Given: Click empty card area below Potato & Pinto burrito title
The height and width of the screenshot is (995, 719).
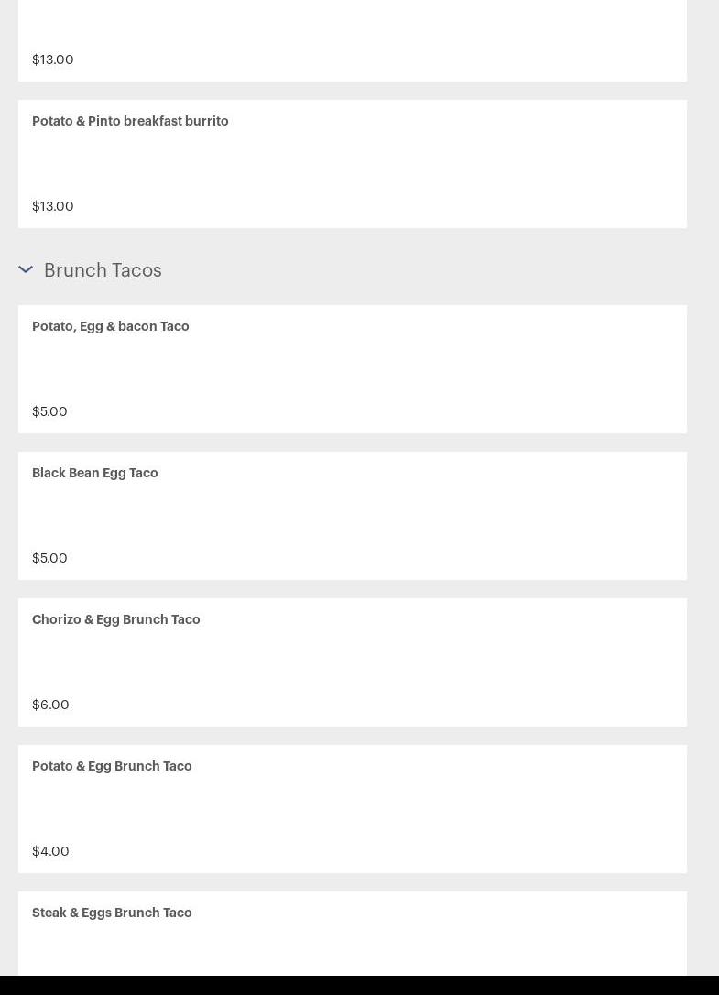Looking at the screenshot, I should (353, 163).
